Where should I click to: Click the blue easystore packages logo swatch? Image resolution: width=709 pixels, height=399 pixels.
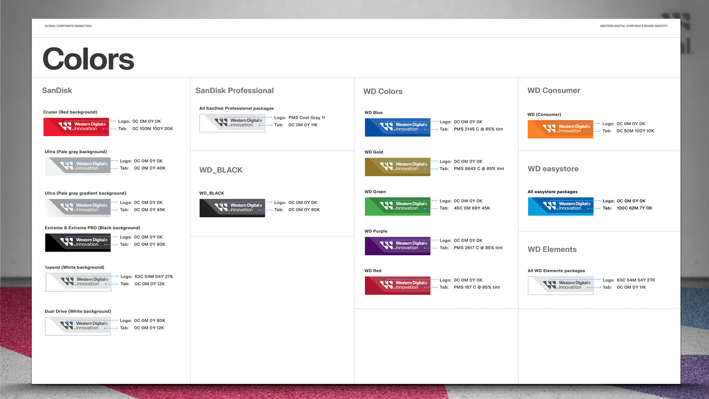pos(561,207)
